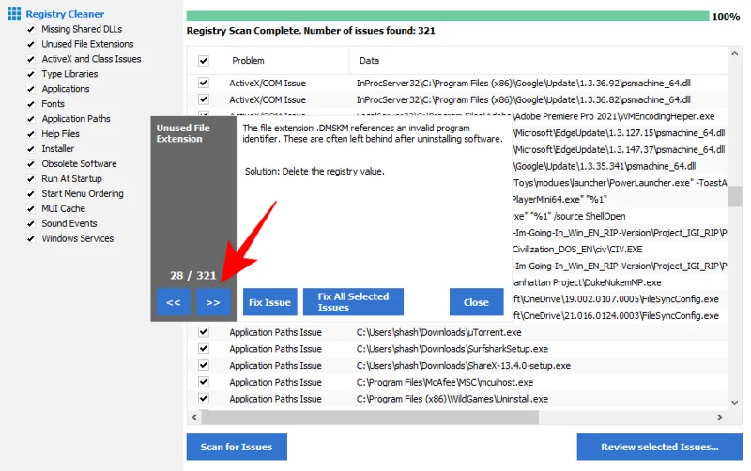This screenshot has height=471, width=751.
Task: Close the Unused File Extension dialog
Action: (476, 302)
